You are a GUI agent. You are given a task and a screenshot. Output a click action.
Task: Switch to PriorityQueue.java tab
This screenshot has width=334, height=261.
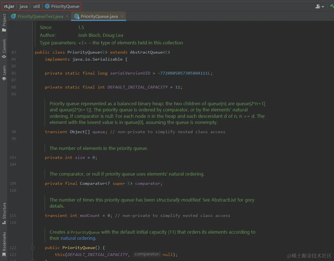(99, 16)
